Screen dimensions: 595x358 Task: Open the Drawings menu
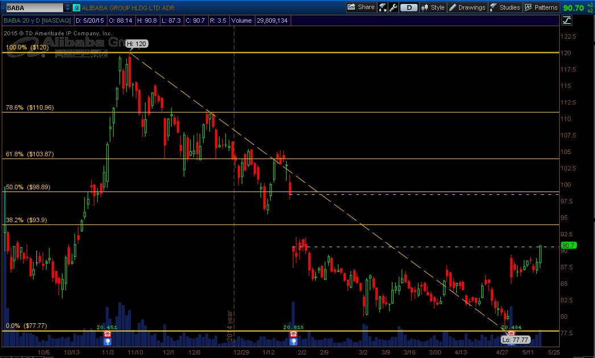tap(467, 7)
